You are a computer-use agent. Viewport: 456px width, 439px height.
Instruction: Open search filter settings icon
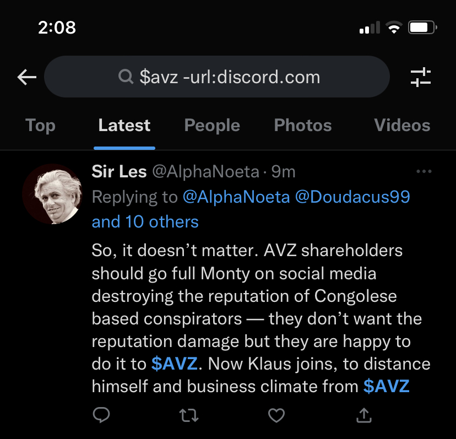pos(421,77)
